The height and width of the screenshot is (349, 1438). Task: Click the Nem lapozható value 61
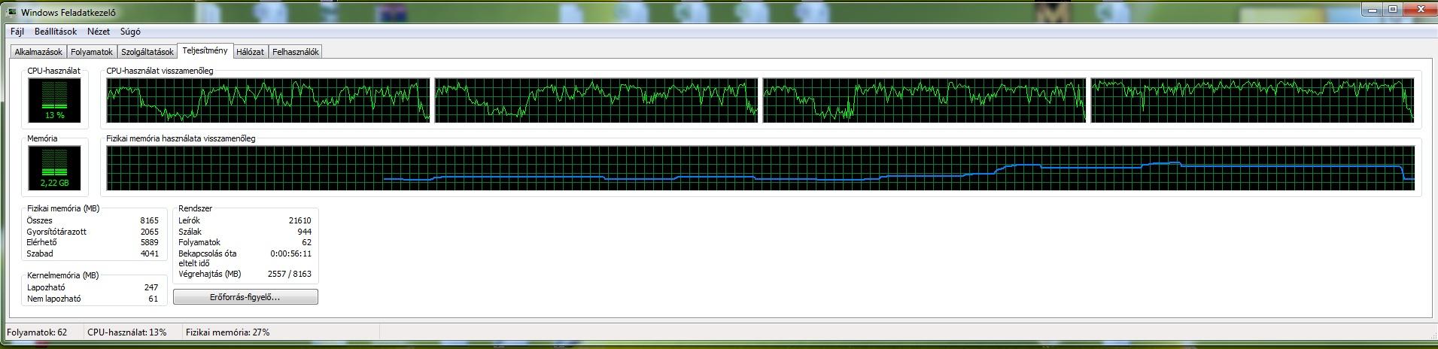click(x=154, y=299)
